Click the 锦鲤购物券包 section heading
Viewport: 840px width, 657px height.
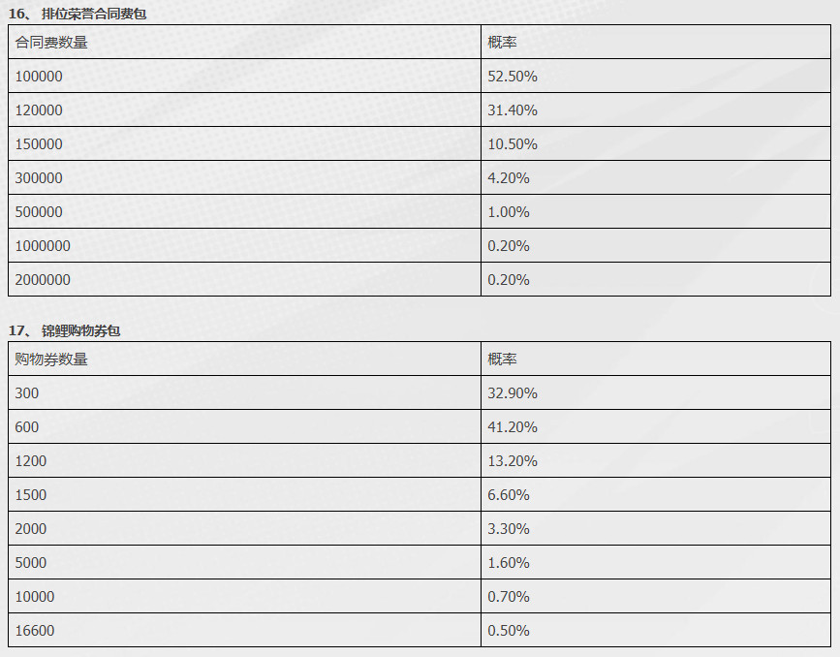click(x=64, y=330)
